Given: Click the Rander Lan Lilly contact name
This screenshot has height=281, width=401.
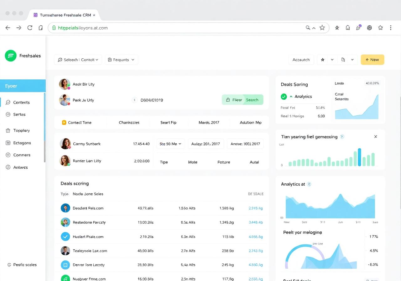Looking at the screenshot, I should pos(87,161).
